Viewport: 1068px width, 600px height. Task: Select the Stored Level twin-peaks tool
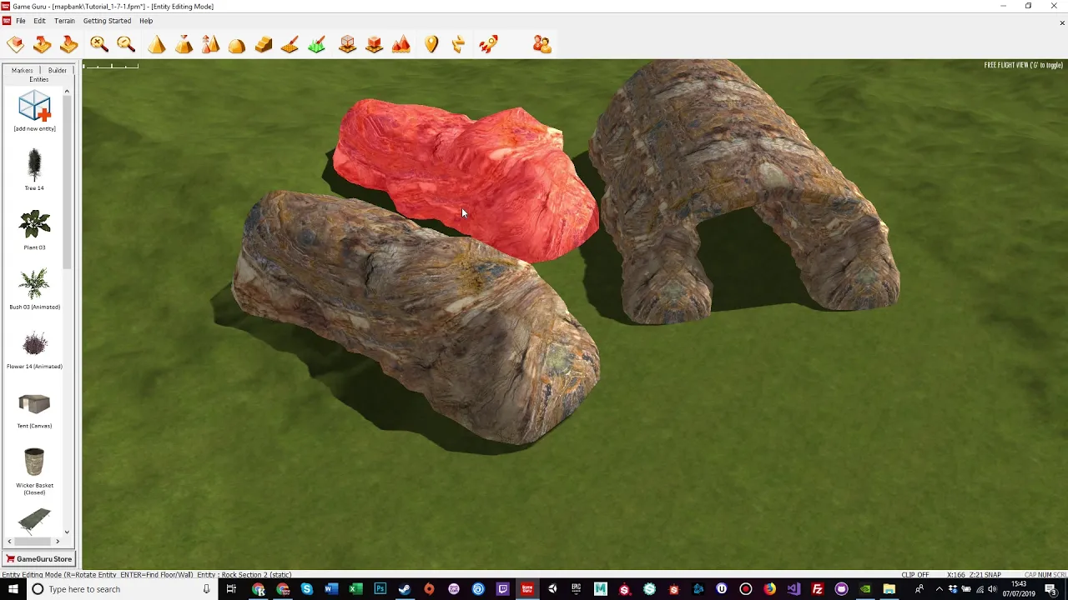(x=210, y=44)
